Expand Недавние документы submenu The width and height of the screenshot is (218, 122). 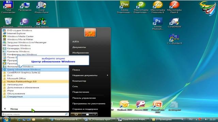click(90, 75)
